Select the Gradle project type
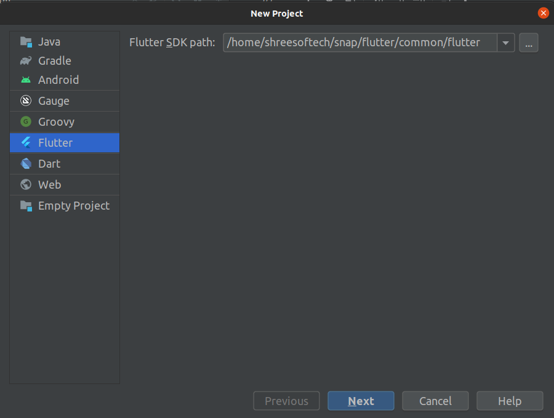Screen dimensions: 554x418 55,61
